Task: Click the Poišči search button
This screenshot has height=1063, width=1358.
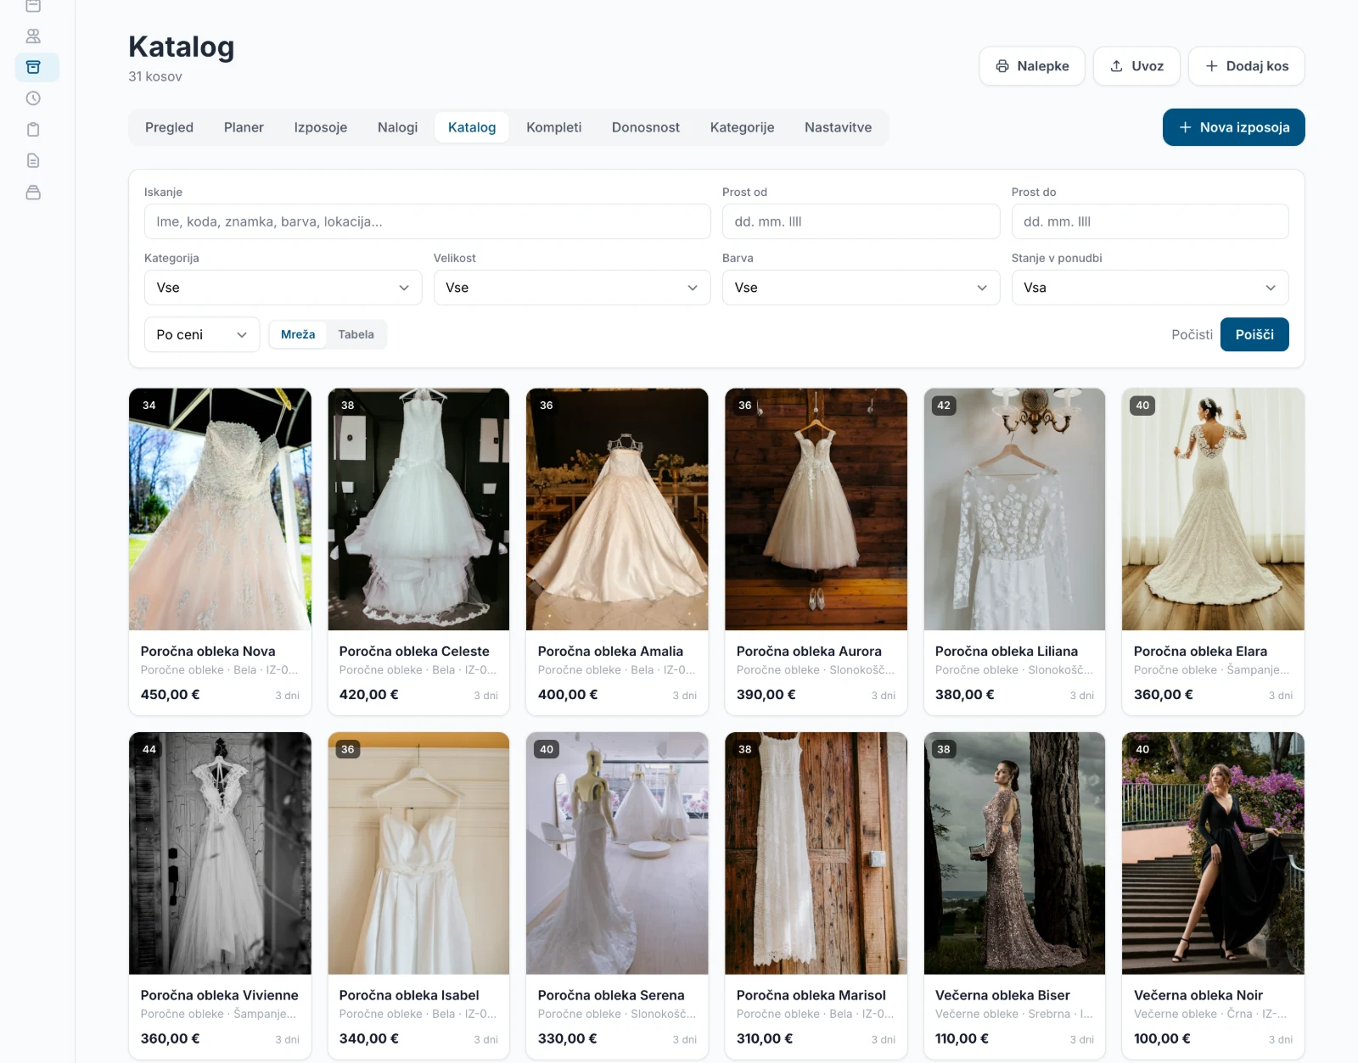Action: [x=1254, y=334]
